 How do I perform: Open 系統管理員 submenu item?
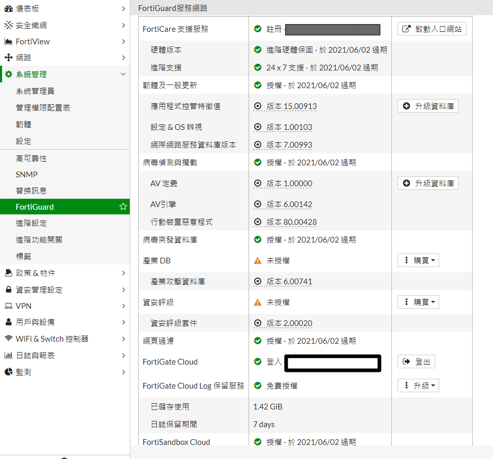pos(35,91)
